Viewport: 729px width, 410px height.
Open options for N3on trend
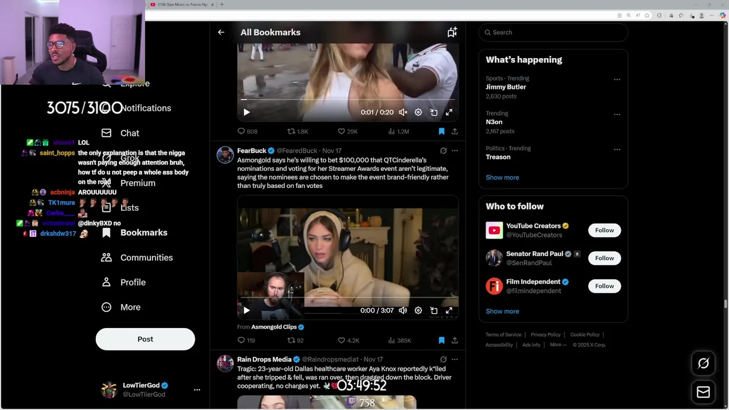coord(617,114)
